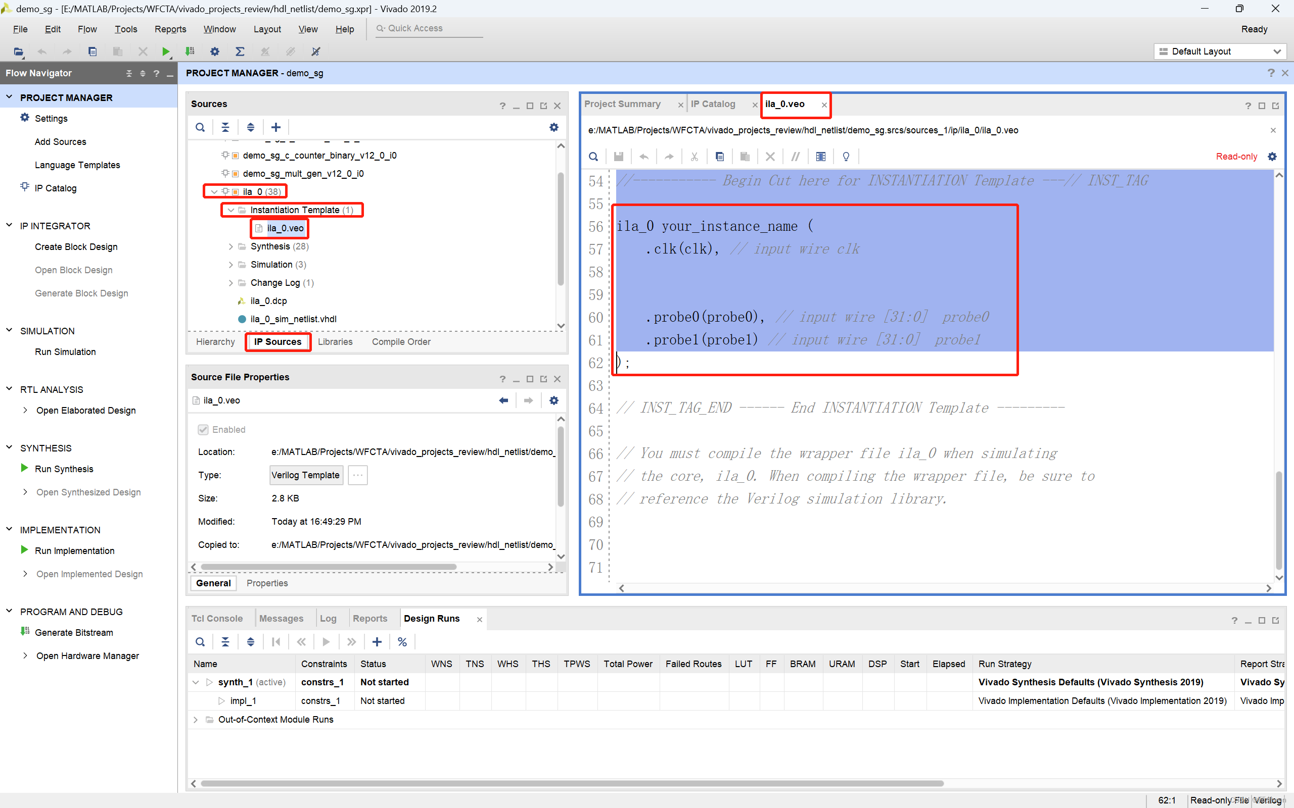Click the Run Synthesis green arrow toolbar icon

tap(165, 52)
